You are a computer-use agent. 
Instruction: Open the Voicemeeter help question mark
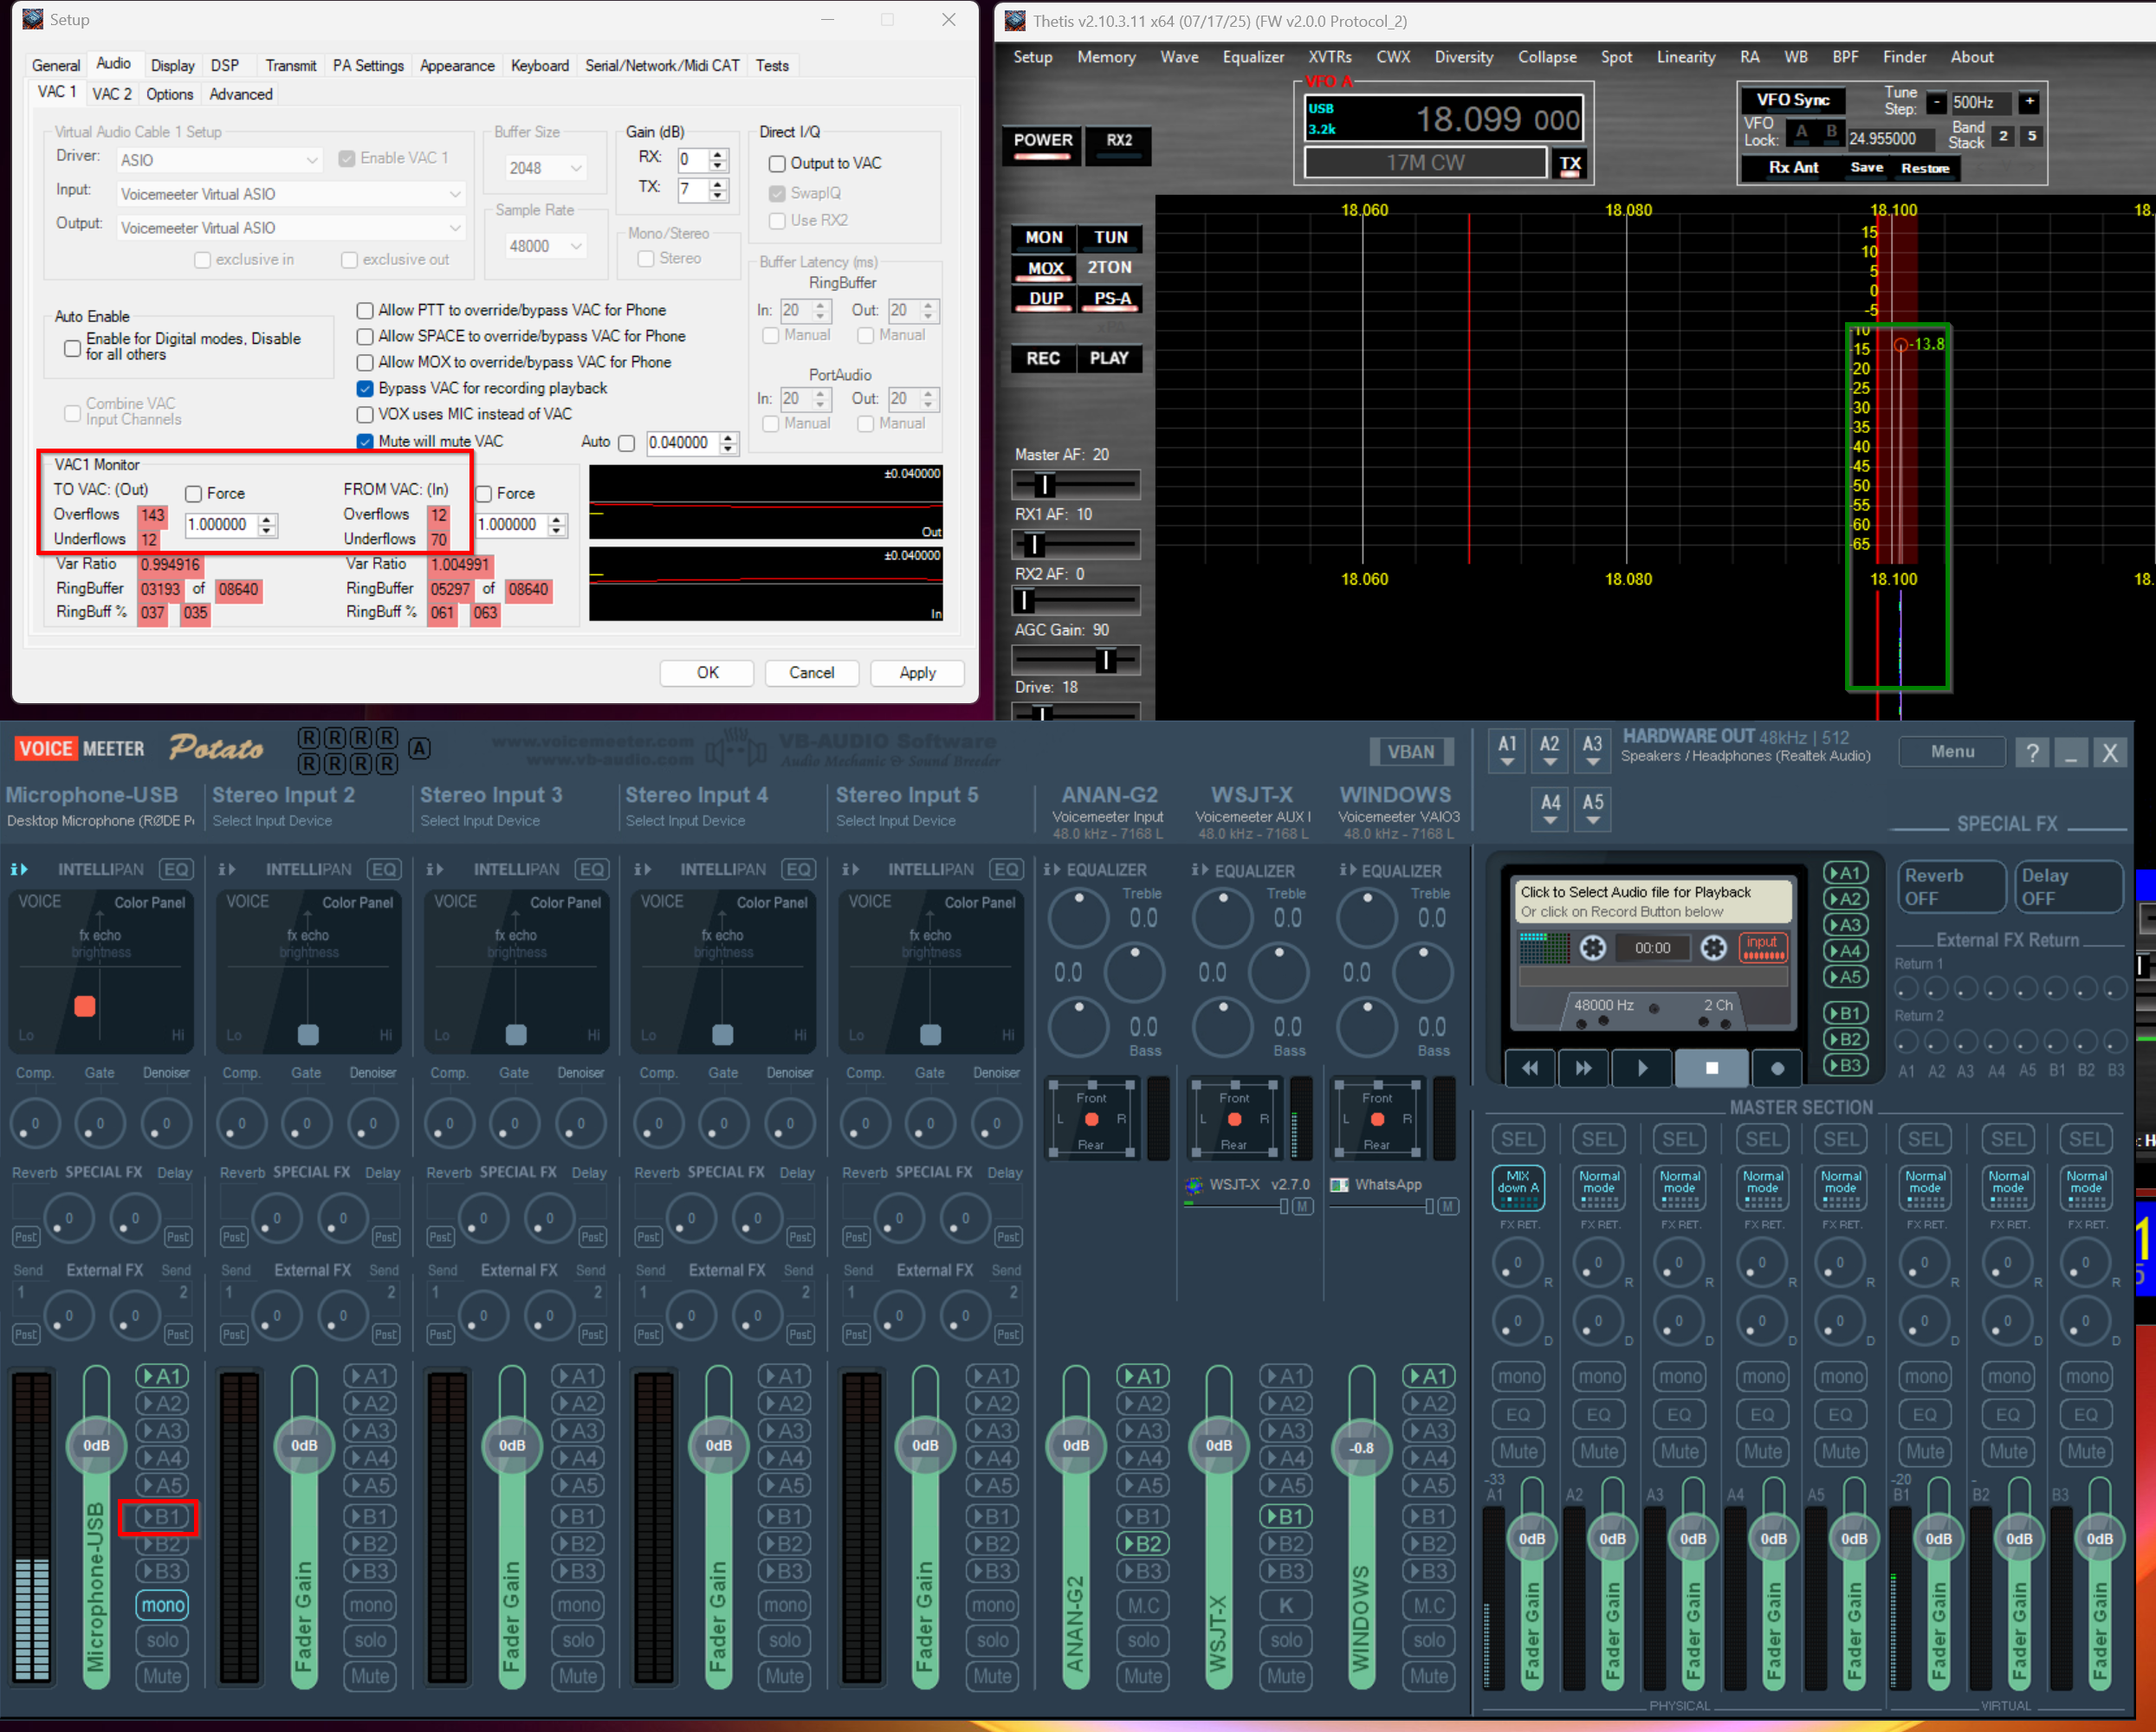(x=2032, y=752)
